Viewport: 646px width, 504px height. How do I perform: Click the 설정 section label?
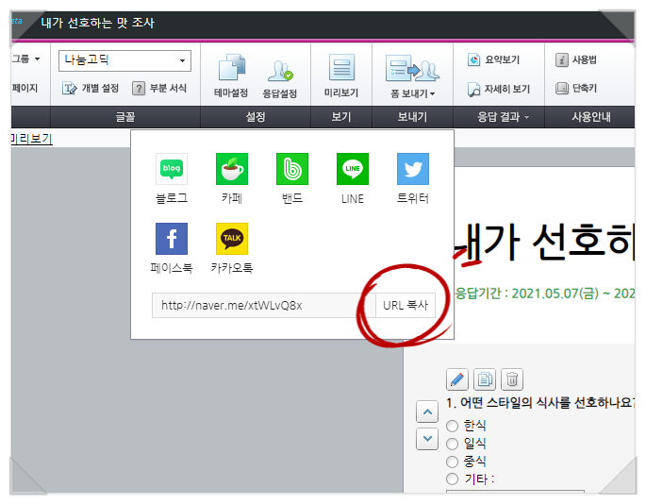(x=256, y=117)
